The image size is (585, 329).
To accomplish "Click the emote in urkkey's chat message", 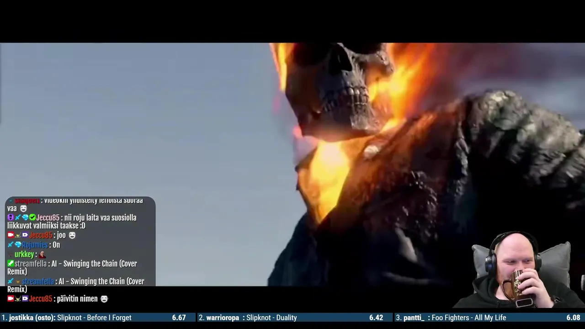I will point(42,255).
